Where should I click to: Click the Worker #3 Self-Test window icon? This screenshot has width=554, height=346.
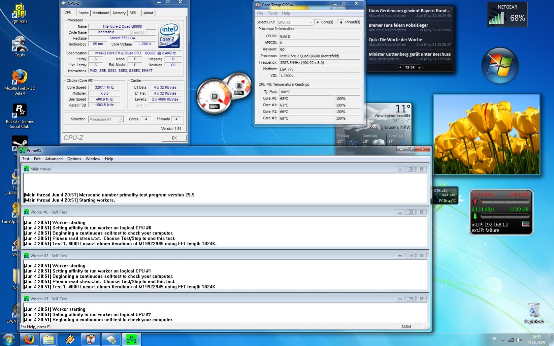coord(26,299)
